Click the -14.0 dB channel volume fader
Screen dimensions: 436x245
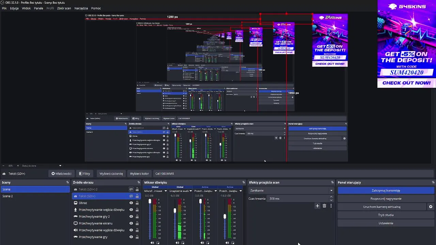(x=225, y=216)
